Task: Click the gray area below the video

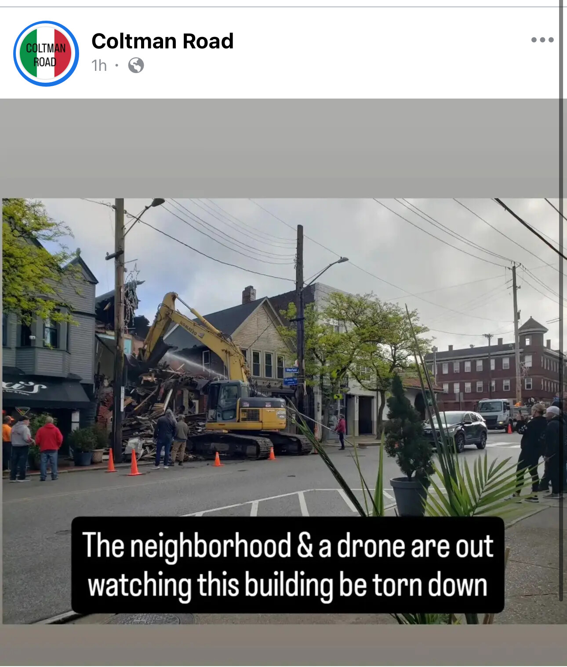Action: click(283, 645)
